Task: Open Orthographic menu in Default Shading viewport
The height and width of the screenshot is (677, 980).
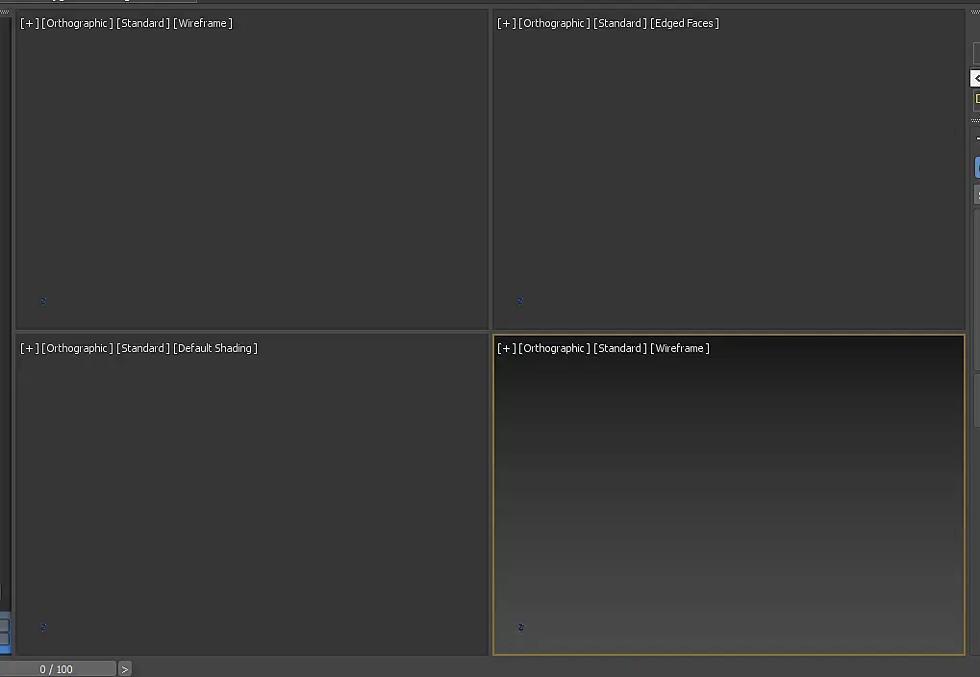Action: (78, 348)
